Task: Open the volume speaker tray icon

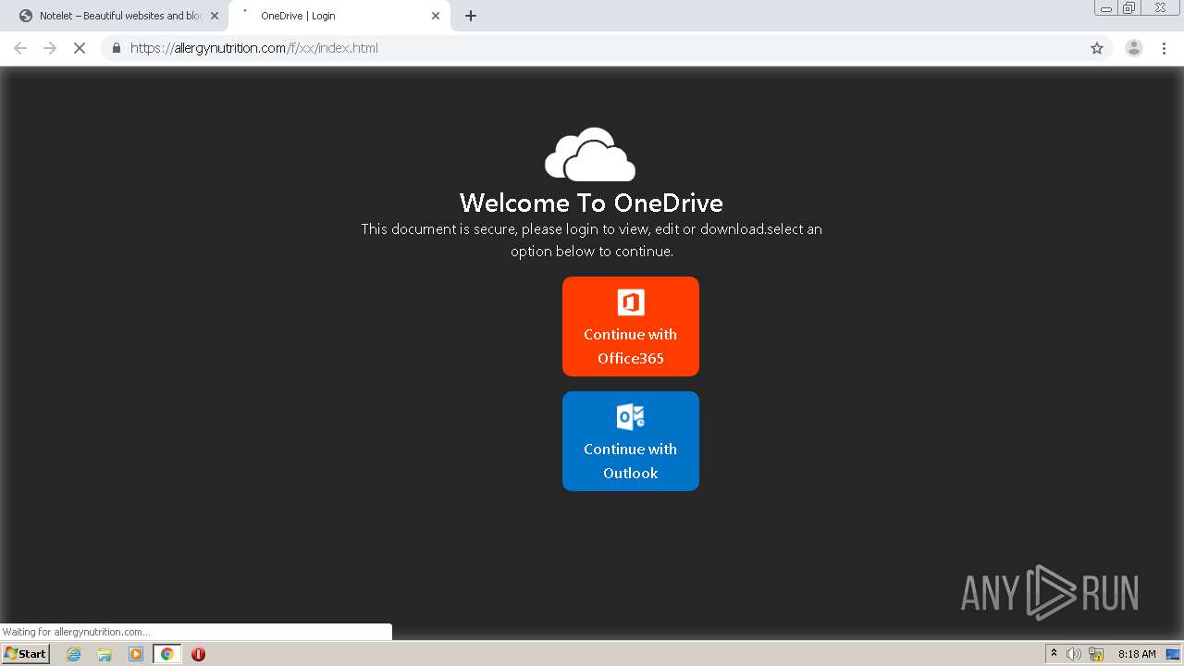Action: [1074, 654]
